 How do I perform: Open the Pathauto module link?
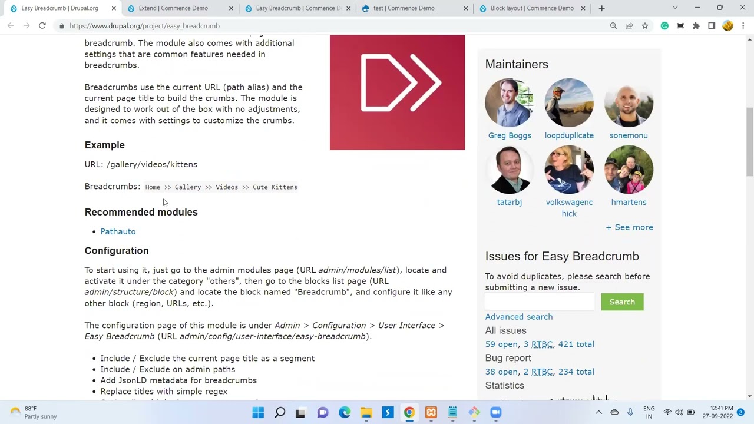pyautogui.click(x=118, y=231)
